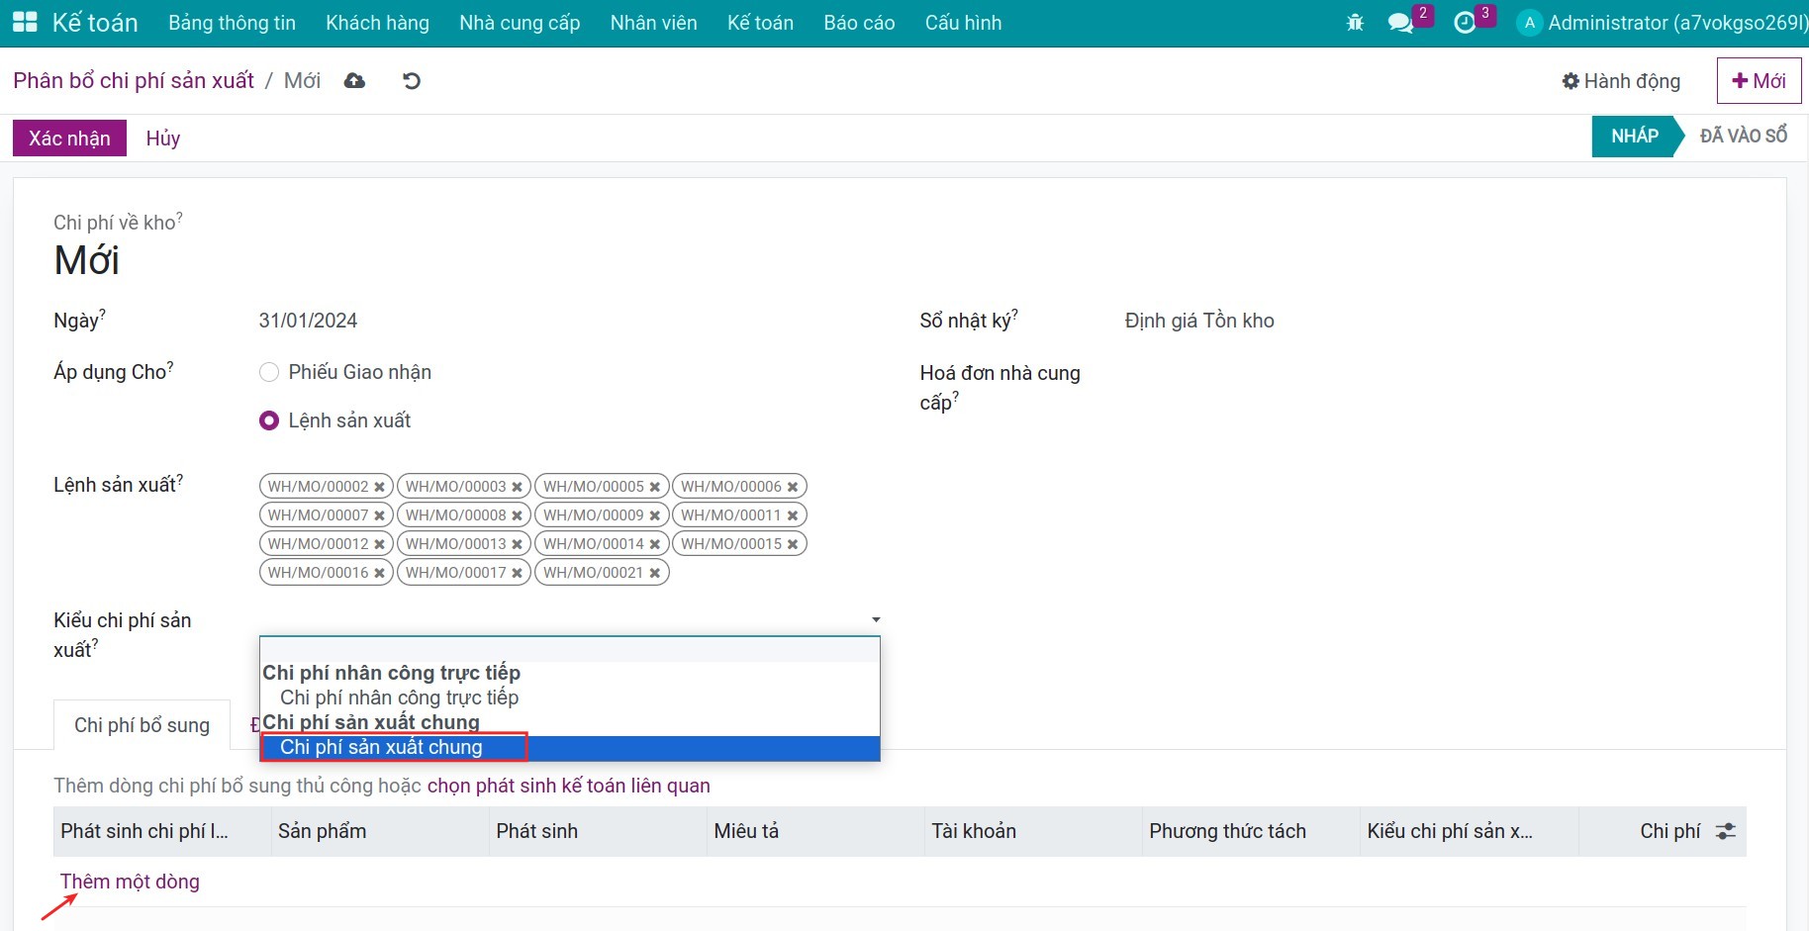
Task: Open the chat messages icon
Action: coord(1400,23)
